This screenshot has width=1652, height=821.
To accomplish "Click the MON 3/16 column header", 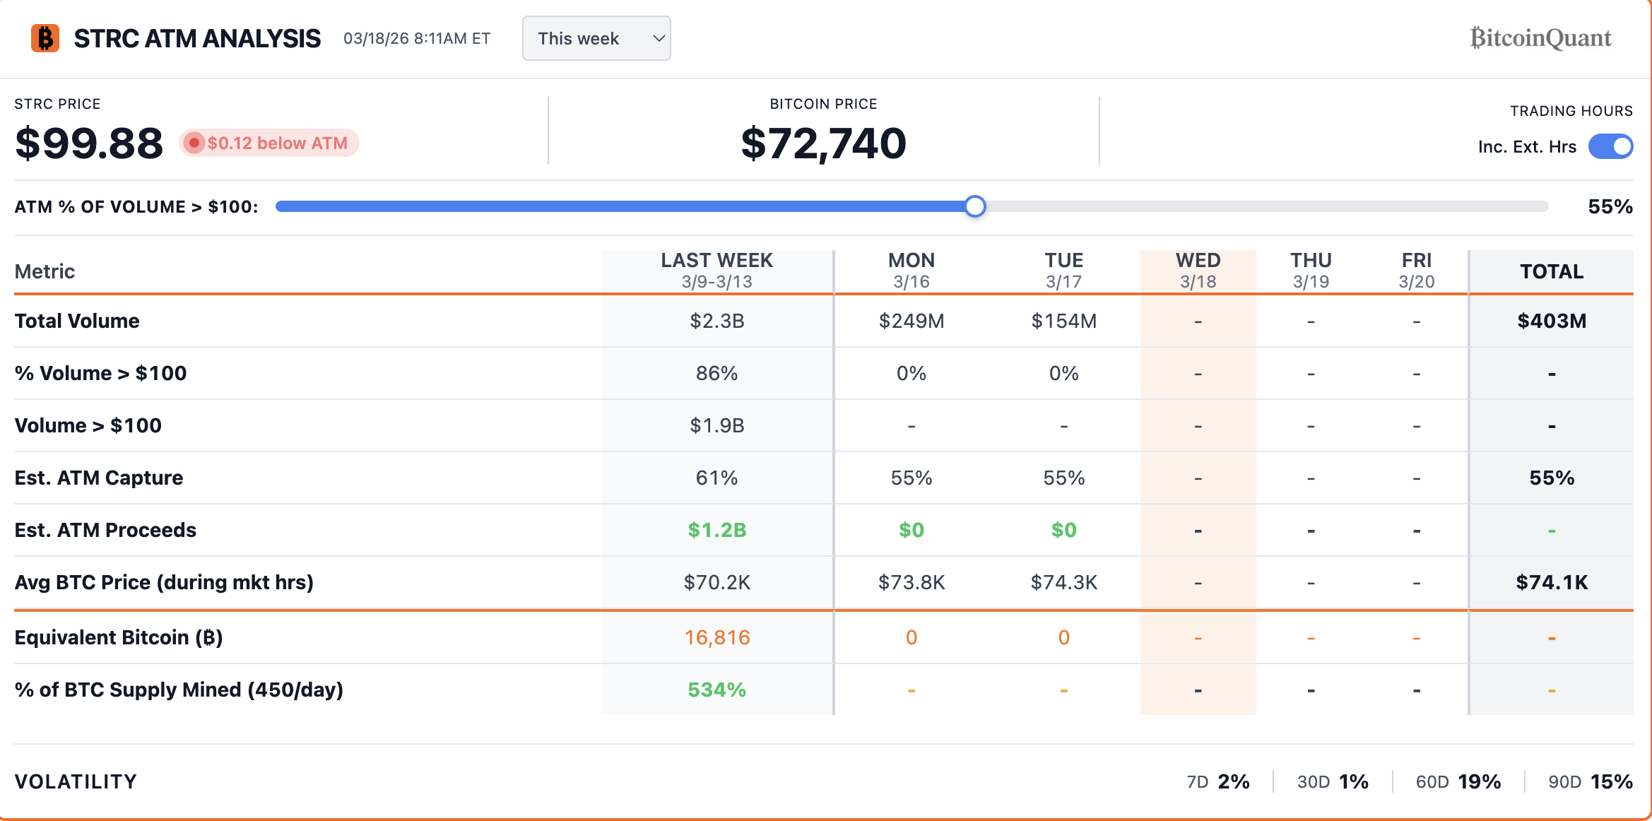I will point(911,271).
